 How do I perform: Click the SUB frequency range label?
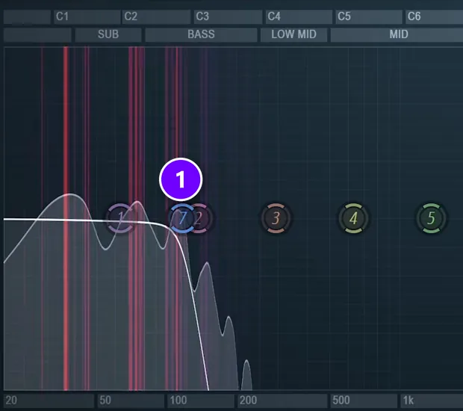pyautogui.click(x=108, y=34)
